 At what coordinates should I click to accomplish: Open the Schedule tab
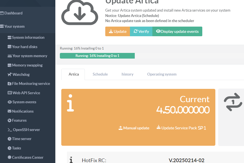tap(100, 74)
